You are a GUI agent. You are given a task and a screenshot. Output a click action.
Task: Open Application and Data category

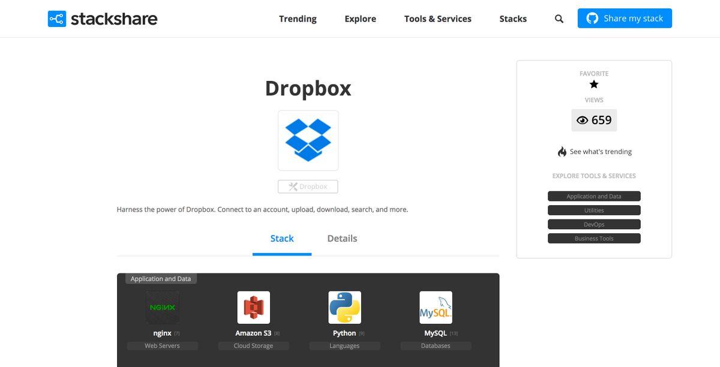click(593, 196)
